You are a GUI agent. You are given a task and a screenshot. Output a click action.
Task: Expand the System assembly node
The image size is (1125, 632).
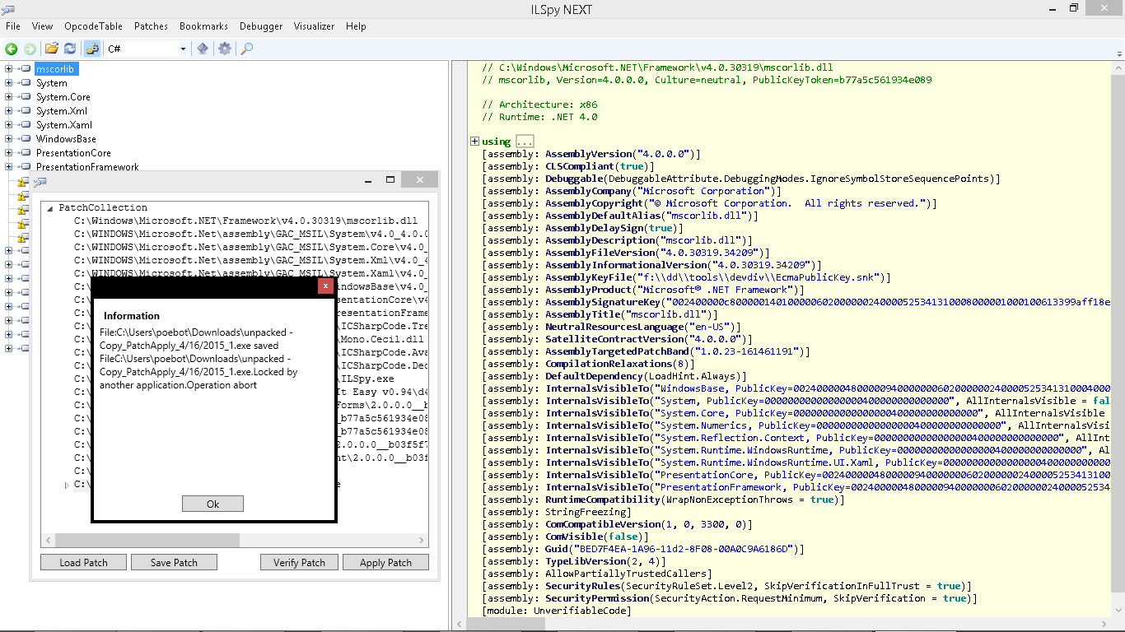point(8,83)
